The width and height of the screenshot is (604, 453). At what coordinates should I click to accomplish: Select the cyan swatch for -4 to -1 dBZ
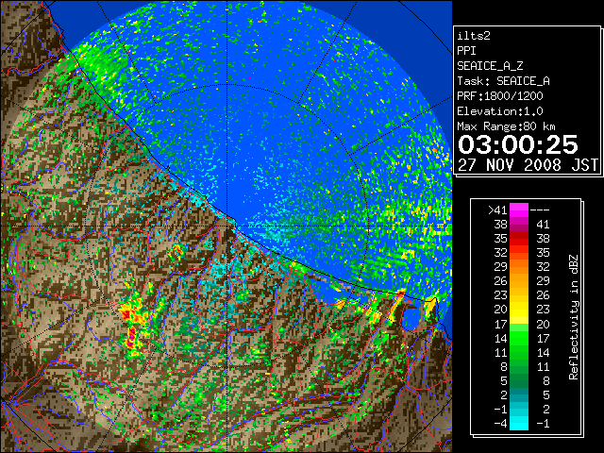[x=519, y=423]
